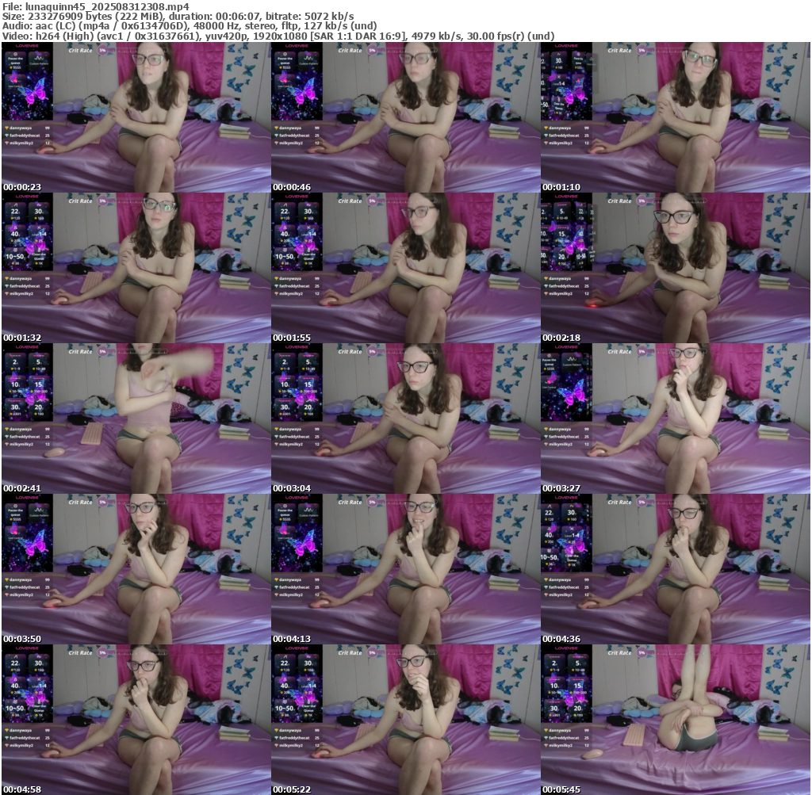Click the thumbnail marked 00:01:10
The width and height of the screenshot is (812, 795).
click(675, 117)
